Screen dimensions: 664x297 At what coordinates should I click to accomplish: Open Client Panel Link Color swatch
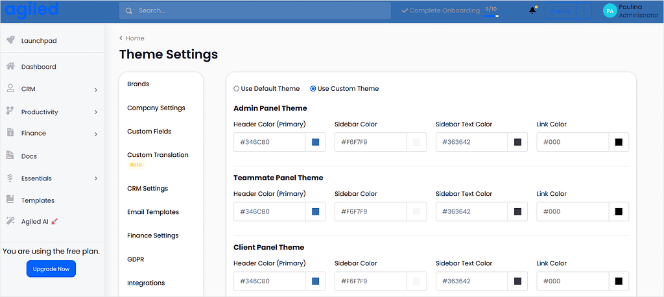619,281
